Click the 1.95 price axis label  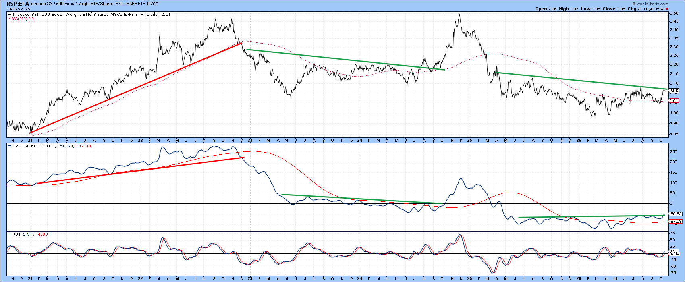click(674, 112)
